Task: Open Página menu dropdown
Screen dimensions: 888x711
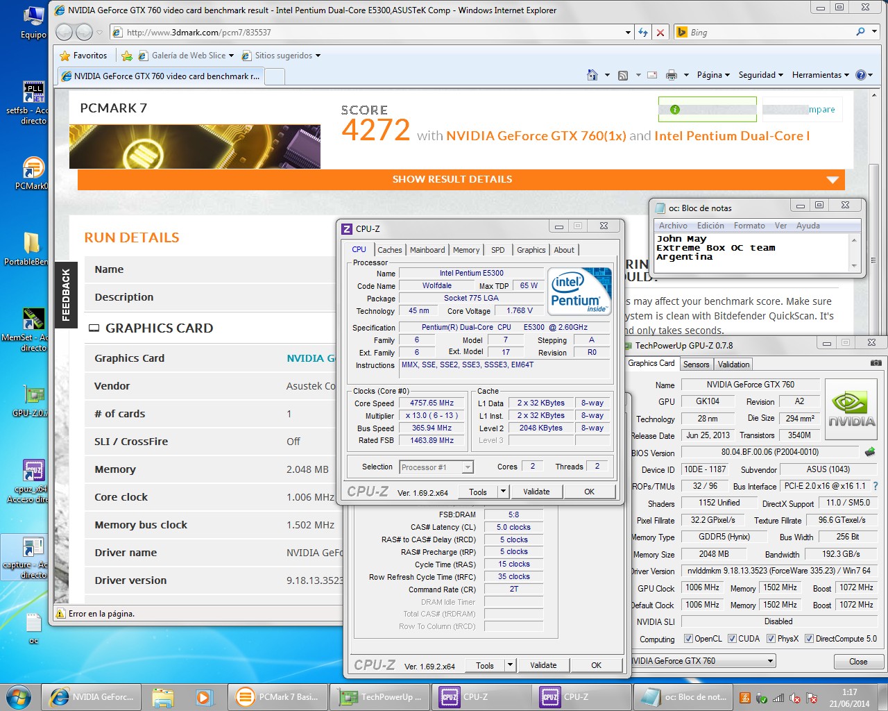Action: [713, 75]
